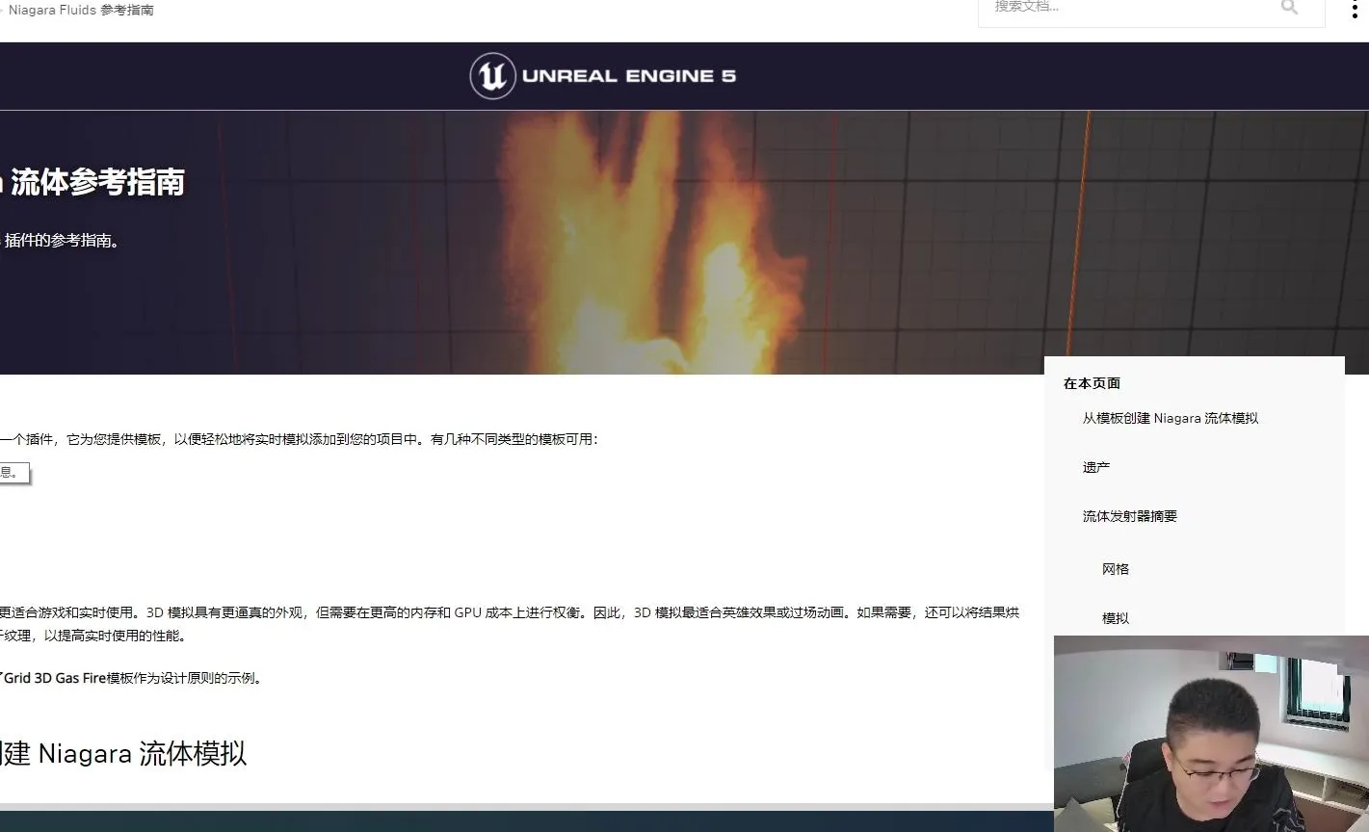
Task: Jump to 网格 via sidebar link
Action: [1114, 569]
